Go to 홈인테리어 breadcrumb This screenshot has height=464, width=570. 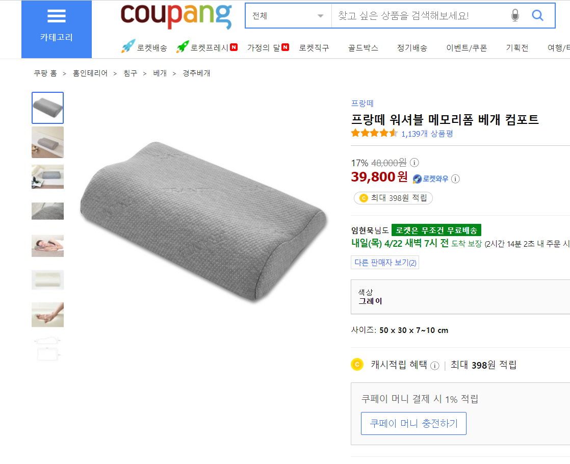(90, 73)
